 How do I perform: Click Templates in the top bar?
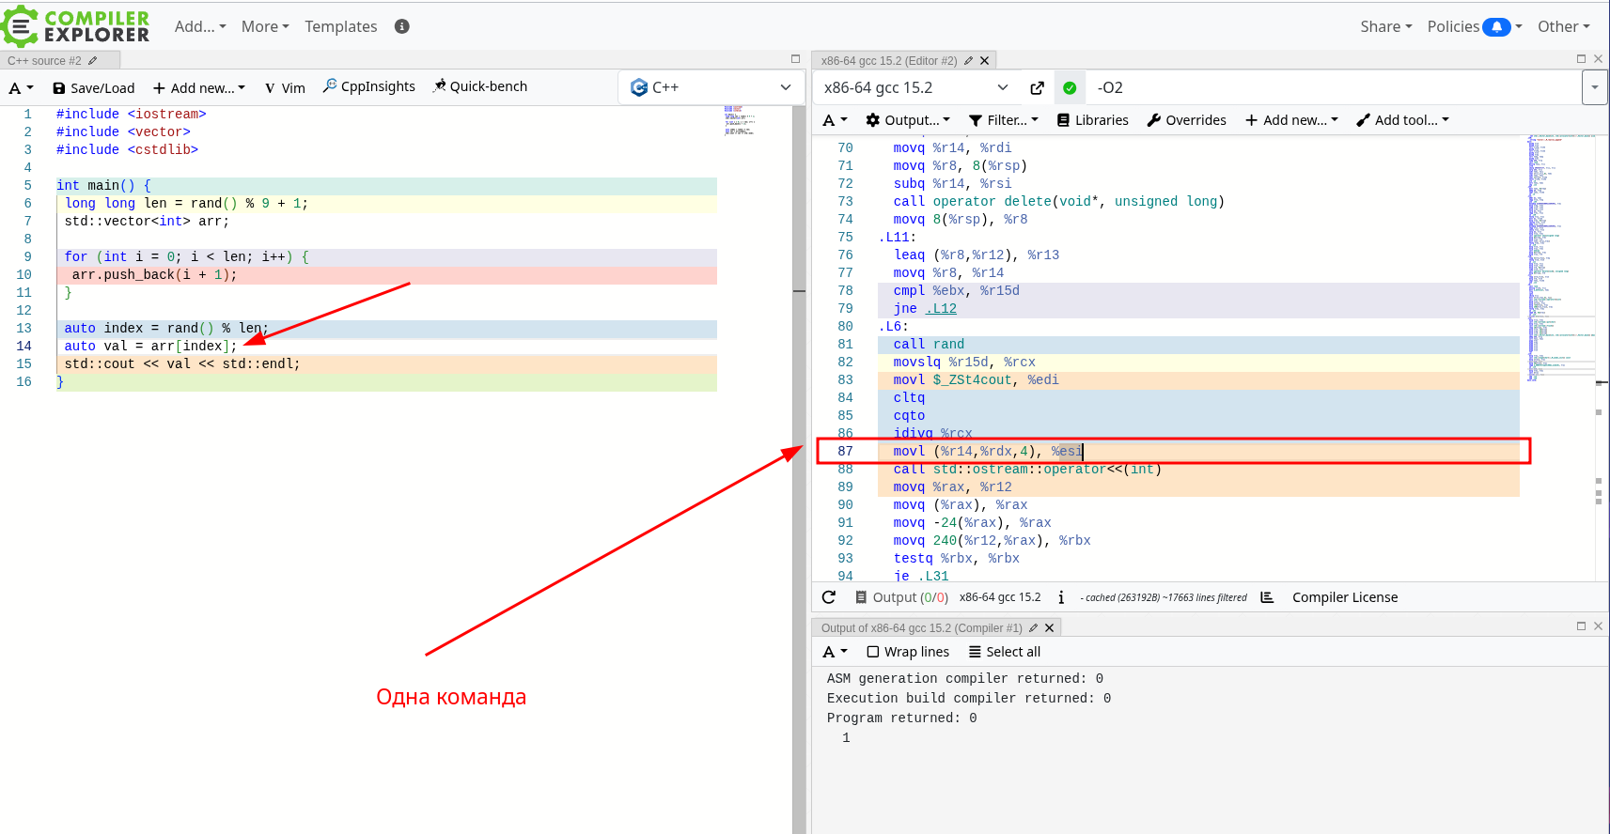coord(340,26)
